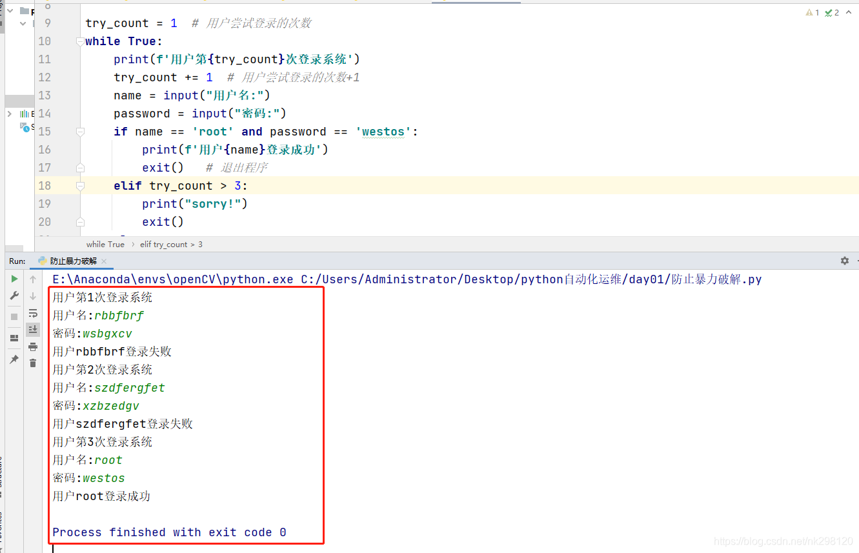859x553 pixels.
Task: Click the up stack trace arrow
Action: pos(33,279)
